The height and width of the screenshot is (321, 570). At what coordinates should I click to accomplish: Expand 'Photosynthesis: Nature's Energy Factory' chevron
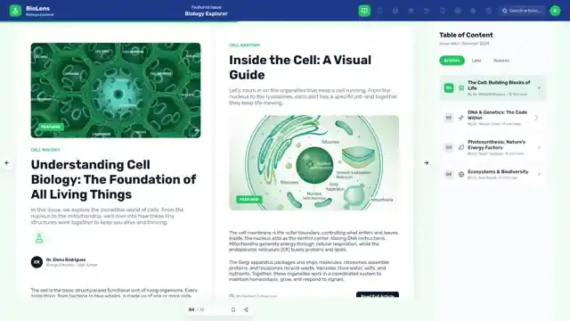coord(539,147)
